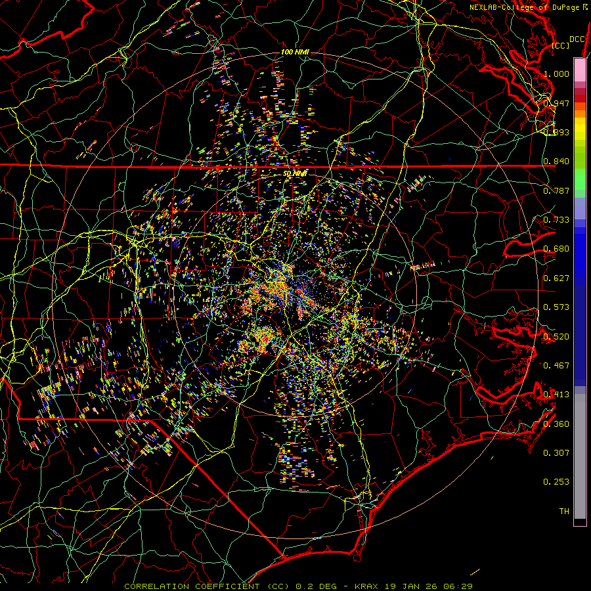Click the 0.893 scale value
The width and height of the screenshot is (591, 591).
(556, 132)
